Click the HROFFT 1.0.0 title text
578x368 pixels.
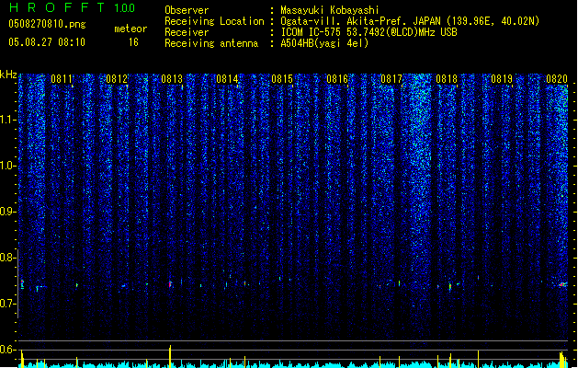(x=72, y=7)
